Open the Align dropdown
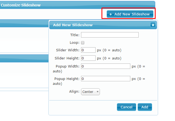The image size is (175, 121). pos(90,92)
